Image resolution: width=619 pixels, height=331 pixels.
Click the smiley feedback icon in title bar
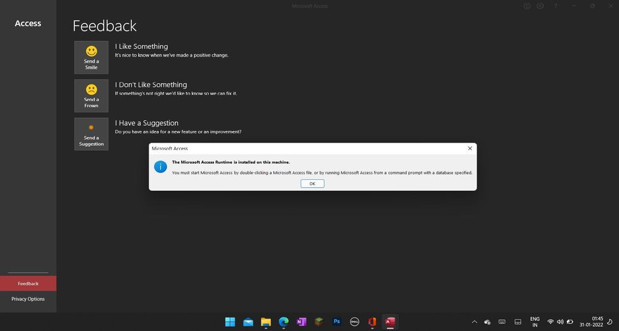(527, 6)
